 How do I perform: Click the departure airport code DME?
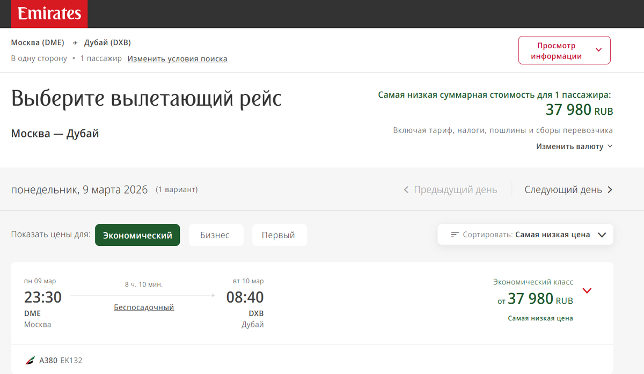coord(32,313)
